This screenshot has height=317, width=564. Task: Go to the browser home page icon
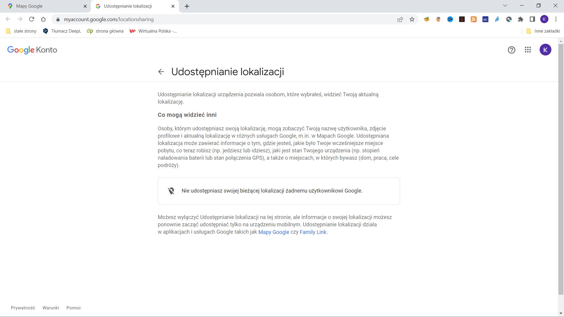[x=43, y=19]
